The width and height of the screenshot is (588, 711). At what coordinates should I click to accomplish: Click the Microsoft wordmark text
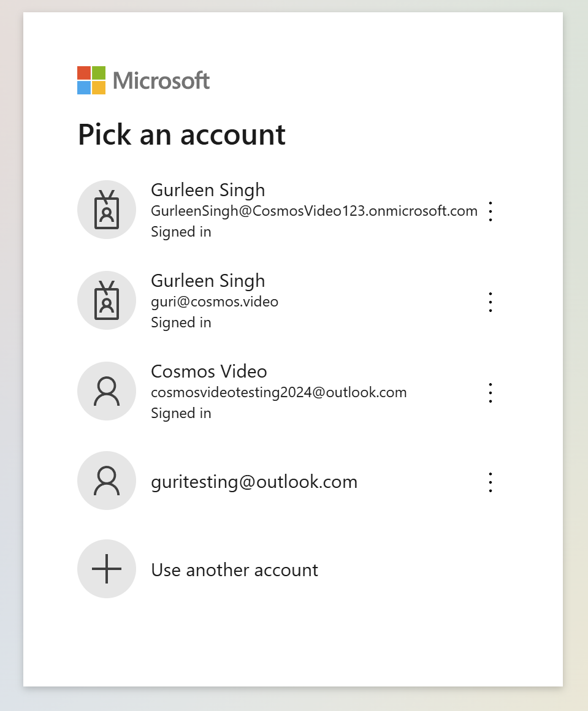pos(161,81)
